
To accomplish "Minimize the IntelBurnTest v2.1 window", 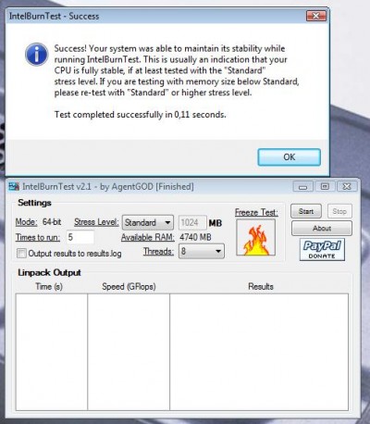I will pos(302,187).
